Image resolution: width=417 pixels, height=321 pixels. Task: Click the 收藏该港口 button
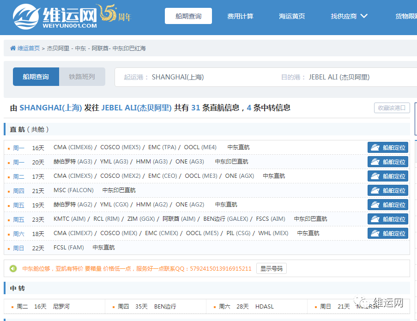[392, 107]
